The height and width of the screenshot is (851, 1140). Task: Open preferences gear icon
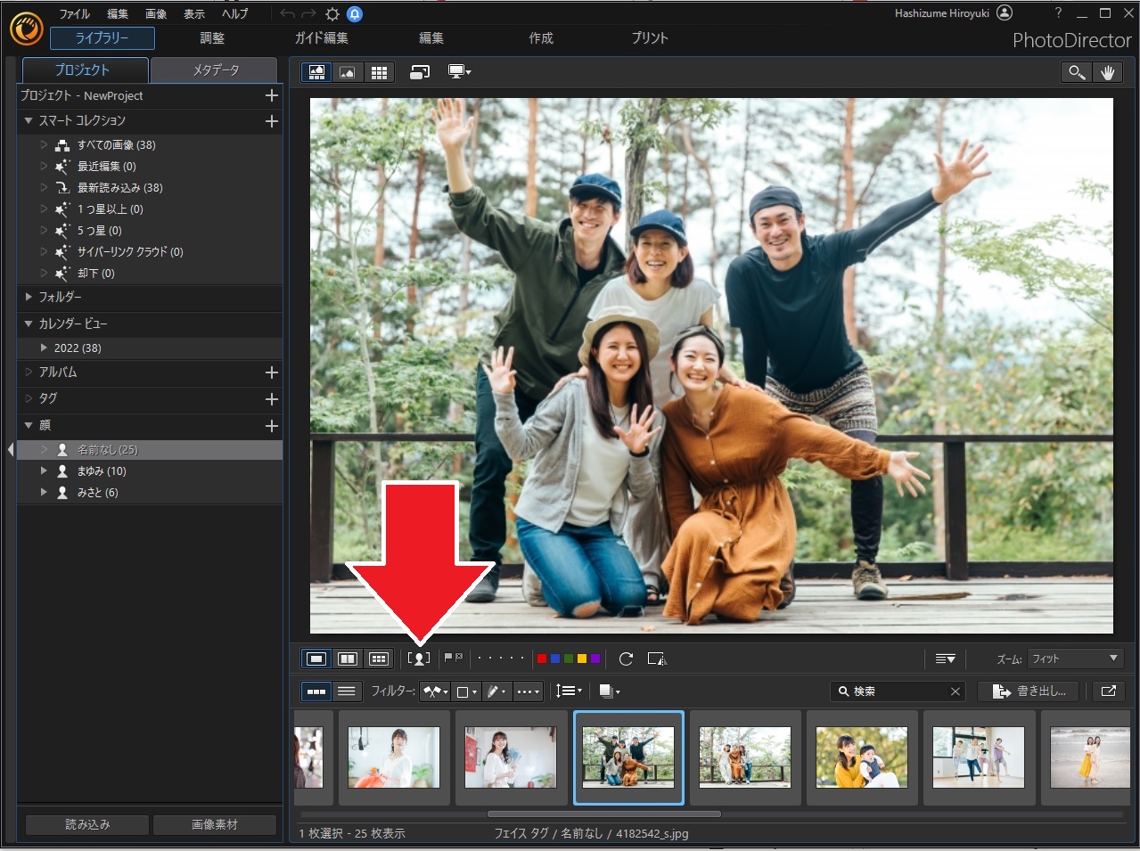pyautogui.click(x=332, y=13)
